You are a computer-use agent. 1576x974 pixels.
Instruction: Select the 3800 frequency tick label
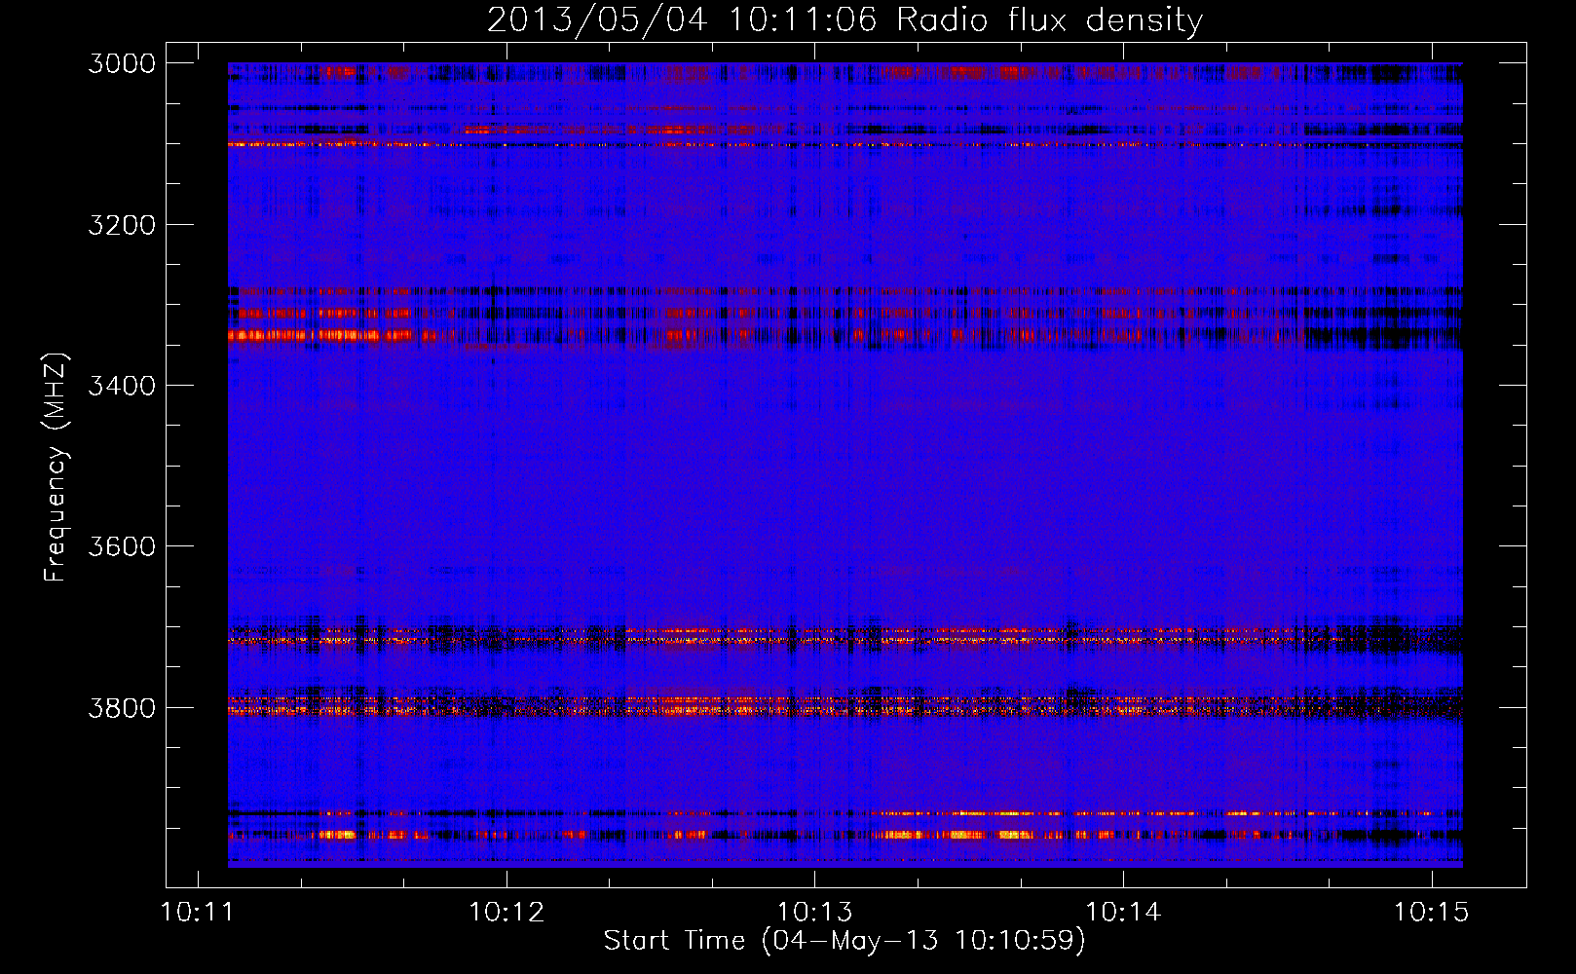(x=122, y=708)
